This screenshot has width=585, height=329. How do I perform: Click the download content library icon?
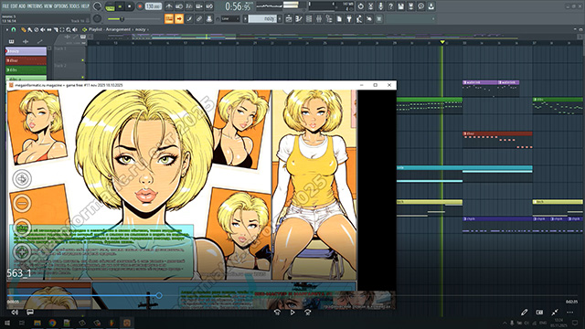click(x=431, y=6)
